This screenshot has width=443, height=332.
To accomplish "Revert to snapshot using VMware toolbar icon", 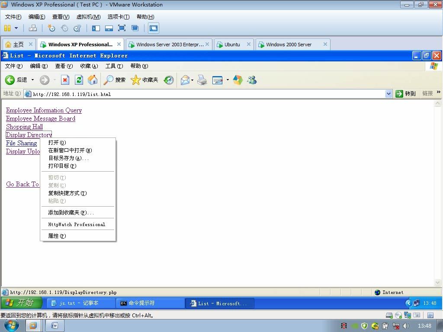I will tap(64, 28).
